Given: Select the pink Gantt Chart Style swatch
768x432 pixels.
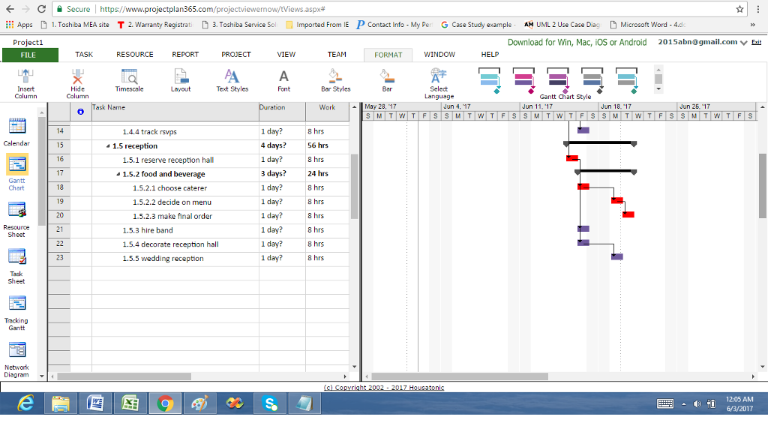Looking at the screenshot, I should (x=524, y=77).
